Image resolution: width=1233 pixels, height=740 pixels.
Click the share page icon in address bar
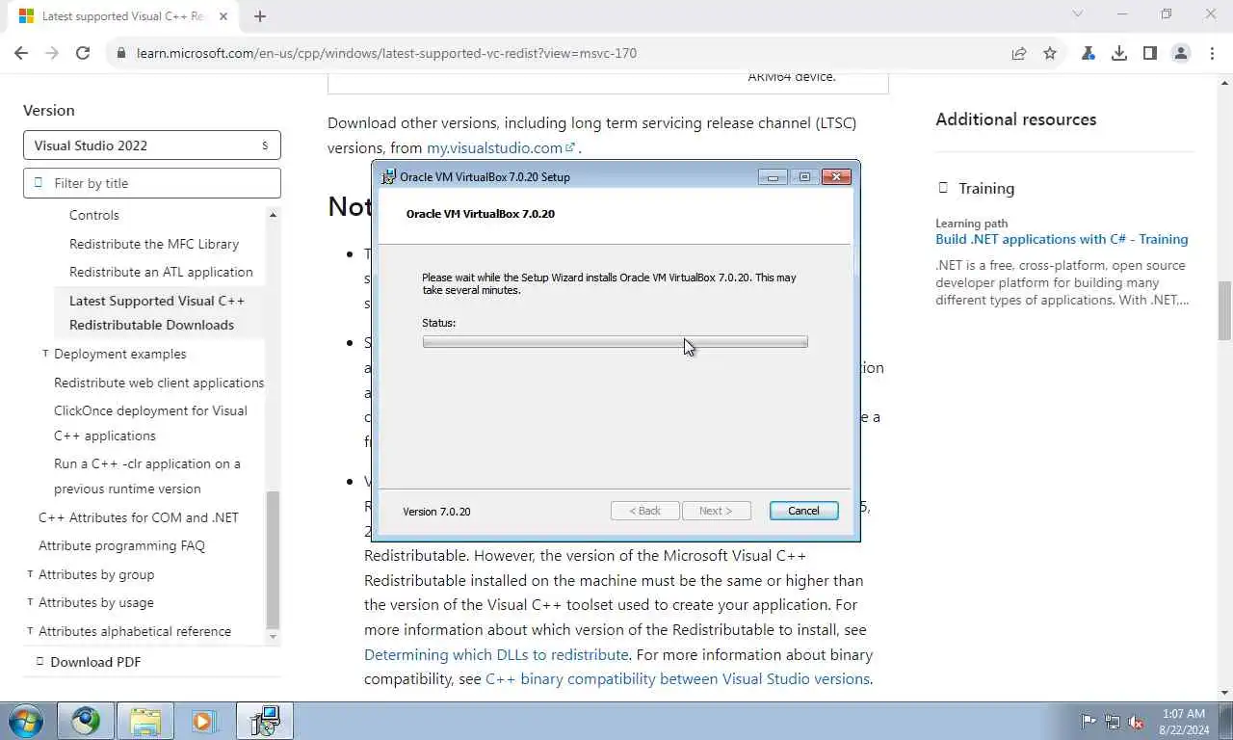click(1019, 53)
